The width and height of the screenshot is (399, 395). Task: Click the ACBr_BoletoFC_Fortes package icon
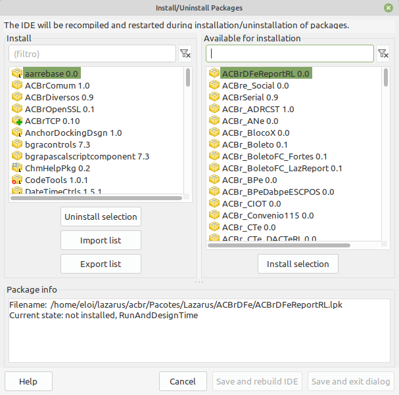click(x=214, y=156)
